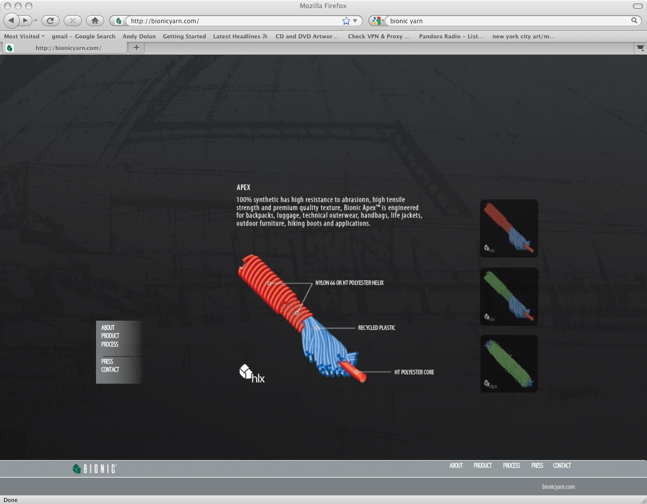Image resolution: width=647 pixels, height=504 pixels.
Task: Click PRESS in the left side menu
Action: pos(107,362)
